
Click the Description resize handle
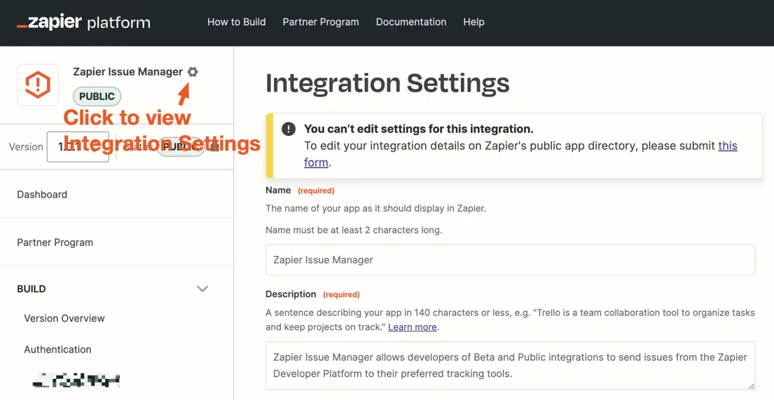click(752, 386)
